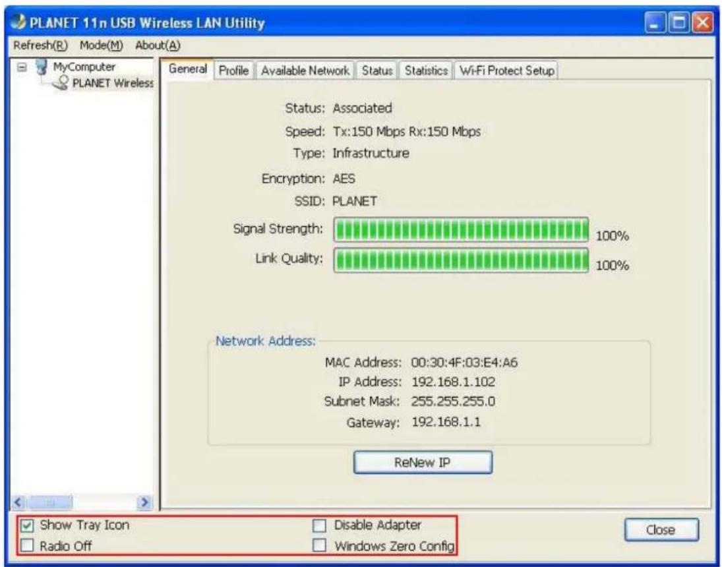Click the type value Infrastructure
This screenshot has width=722, height=567.
pyautogui.click(x=371, y=153)
